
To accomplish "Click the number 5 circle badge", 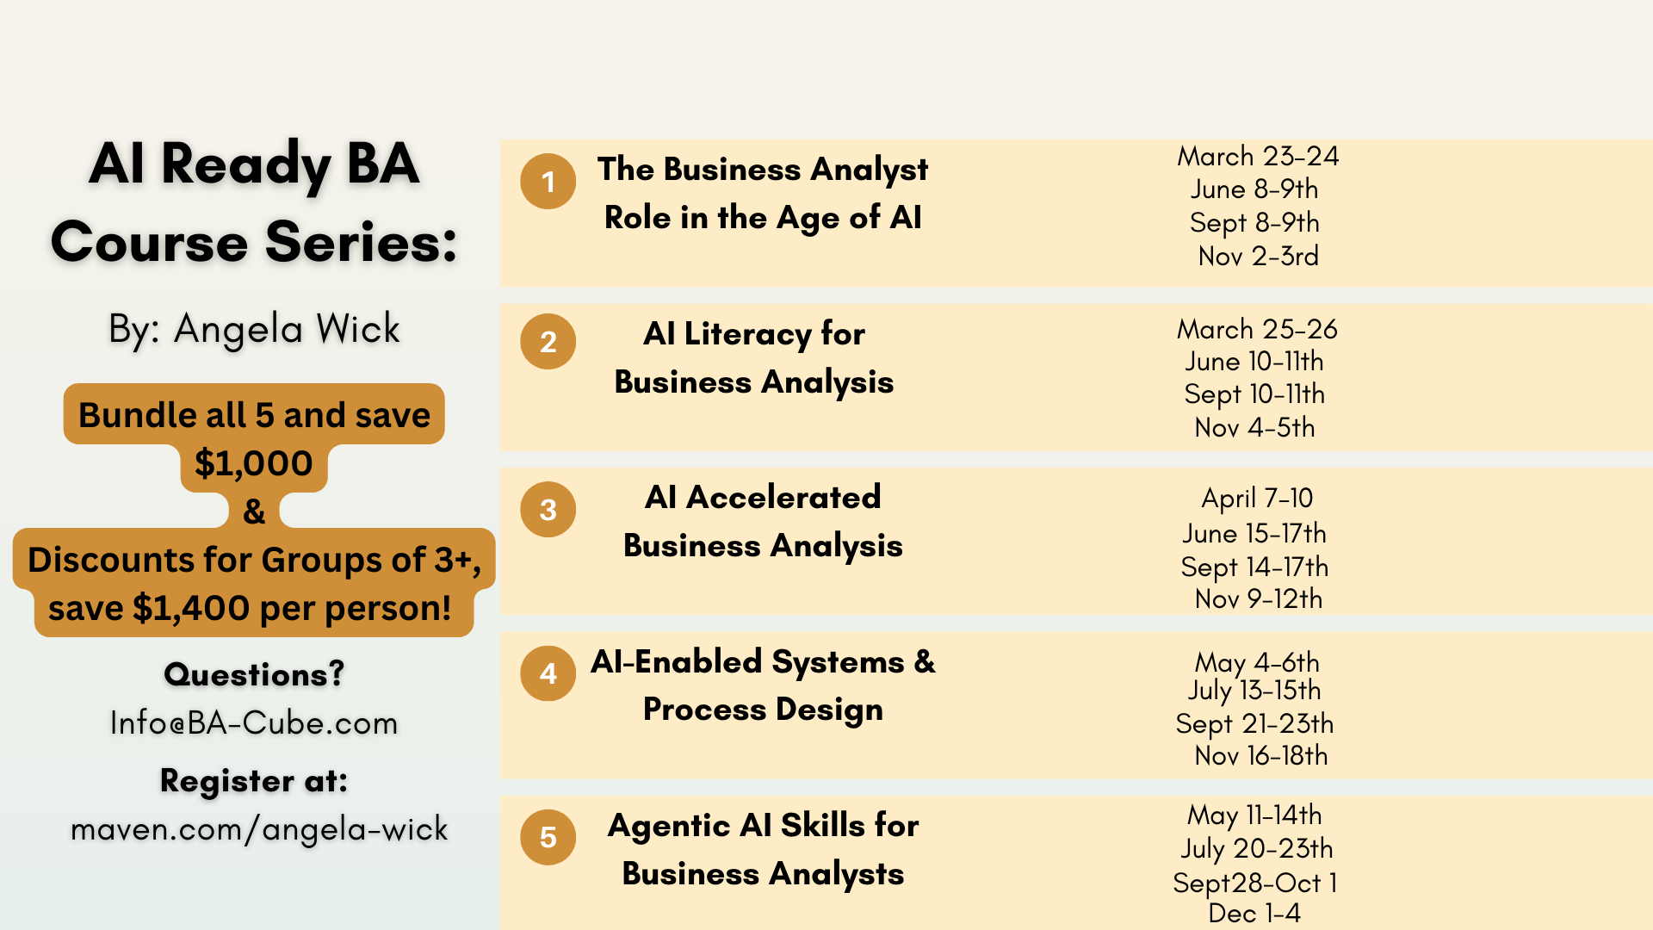I will (548, 837).
